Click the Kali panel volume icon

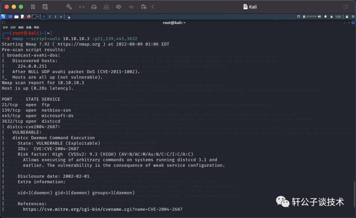(319, 16)
